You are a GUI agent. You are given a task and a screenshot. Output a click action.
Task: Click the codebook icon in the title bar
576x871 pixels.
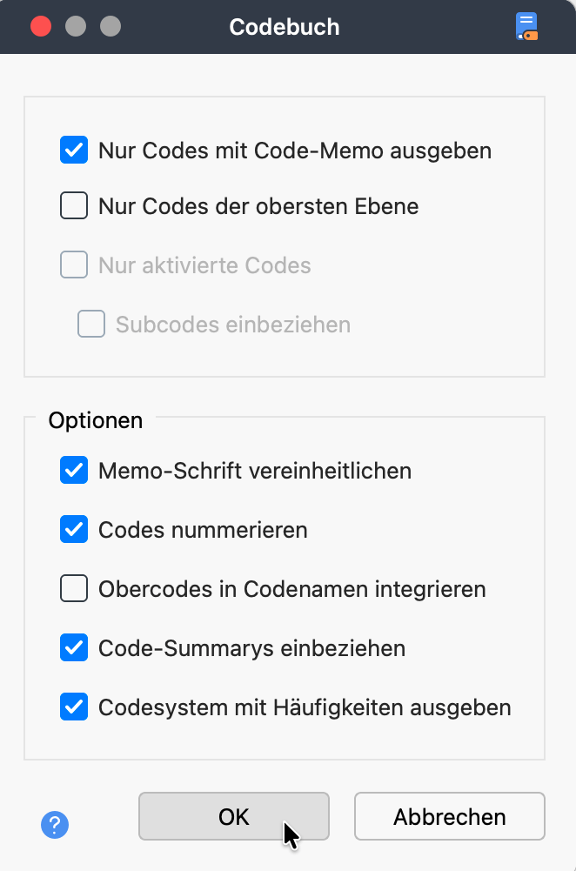[x=526, y=26]
